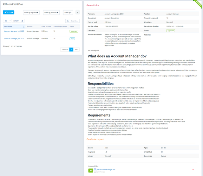This screenshot has width=203, height=176.
Task: Click the Showing 1 to 2 of 2 entries text
Action: [12, 46]
